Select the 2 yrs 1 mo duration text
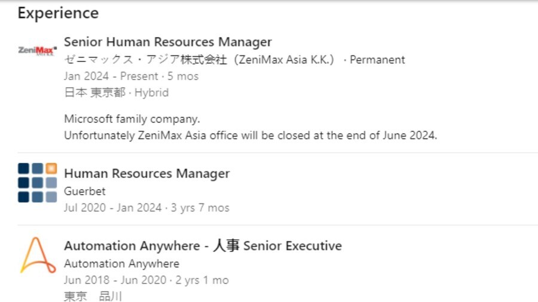 [x=202, y=280]
